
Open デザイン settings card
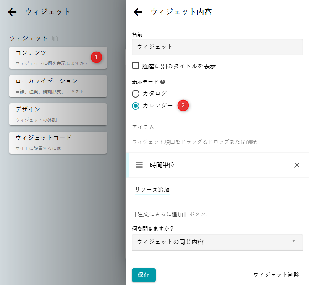(58, 114)
